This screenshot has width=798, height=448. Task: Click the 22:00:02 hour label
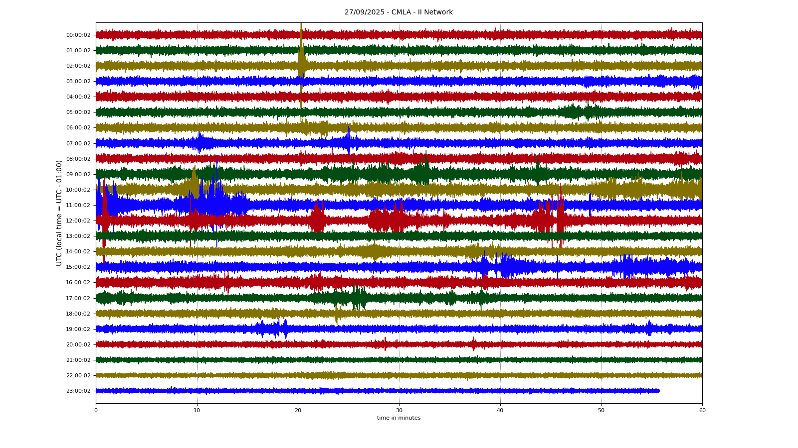pyautogui.click(x=78, y=376)
